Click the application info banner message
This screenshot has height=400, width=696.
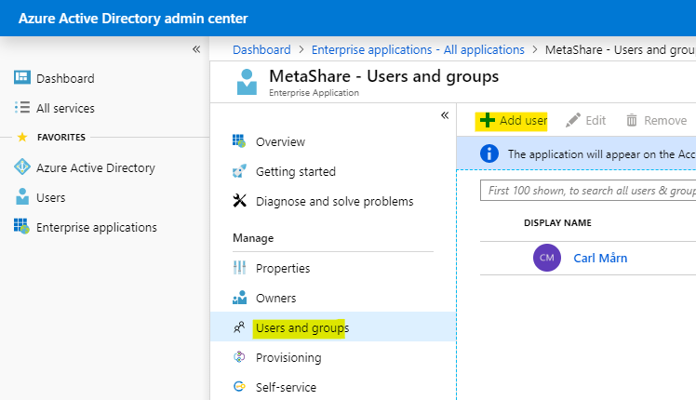tap(601, 154)
